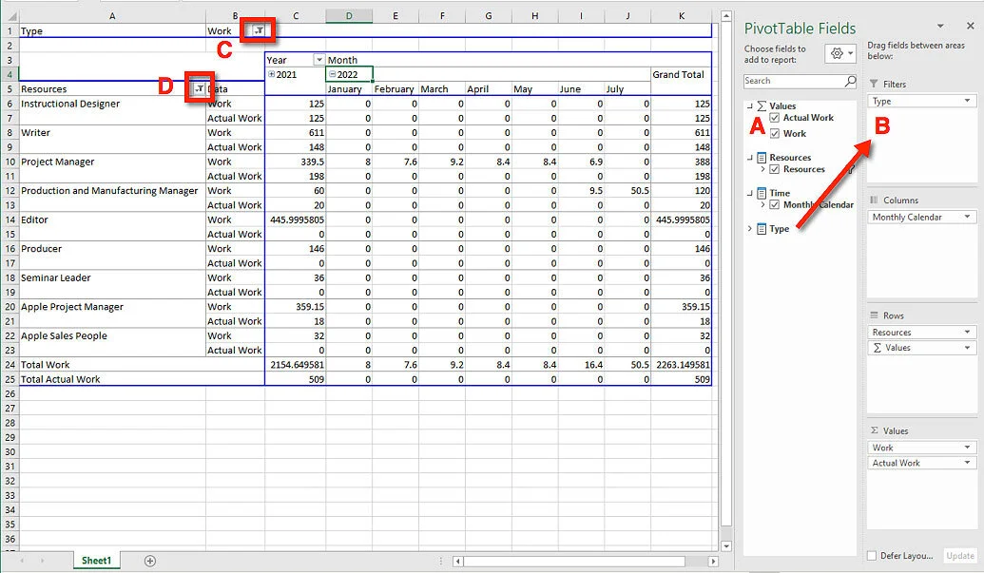Click the magnifier icon in the field search box
Screen dimensions: 984x573
click(850, 81)
